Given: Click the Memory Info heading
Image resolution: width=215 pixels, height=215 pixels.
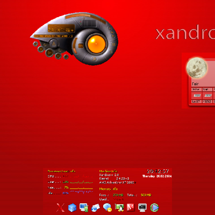Looking at the screenshot, I should (x=109, y=189).
